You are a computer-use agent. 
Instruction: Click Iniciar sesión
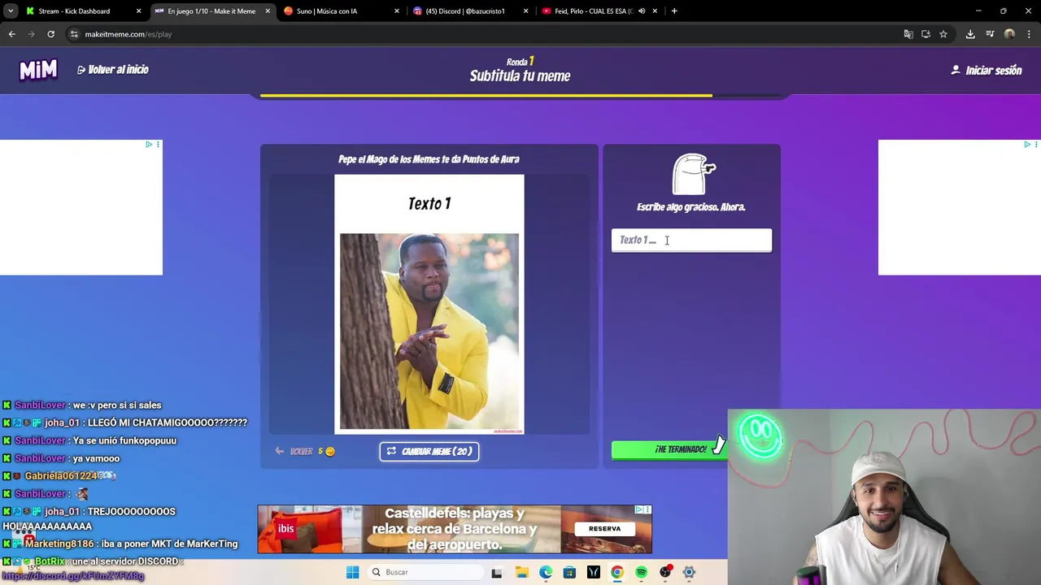[x=987, y=71]
